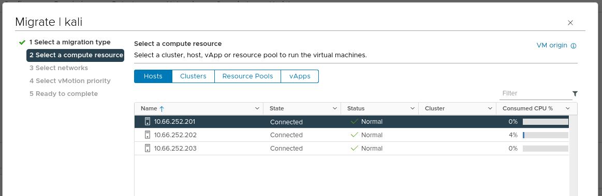Click the host icon for 10.66.252.203

pos(148,148)
